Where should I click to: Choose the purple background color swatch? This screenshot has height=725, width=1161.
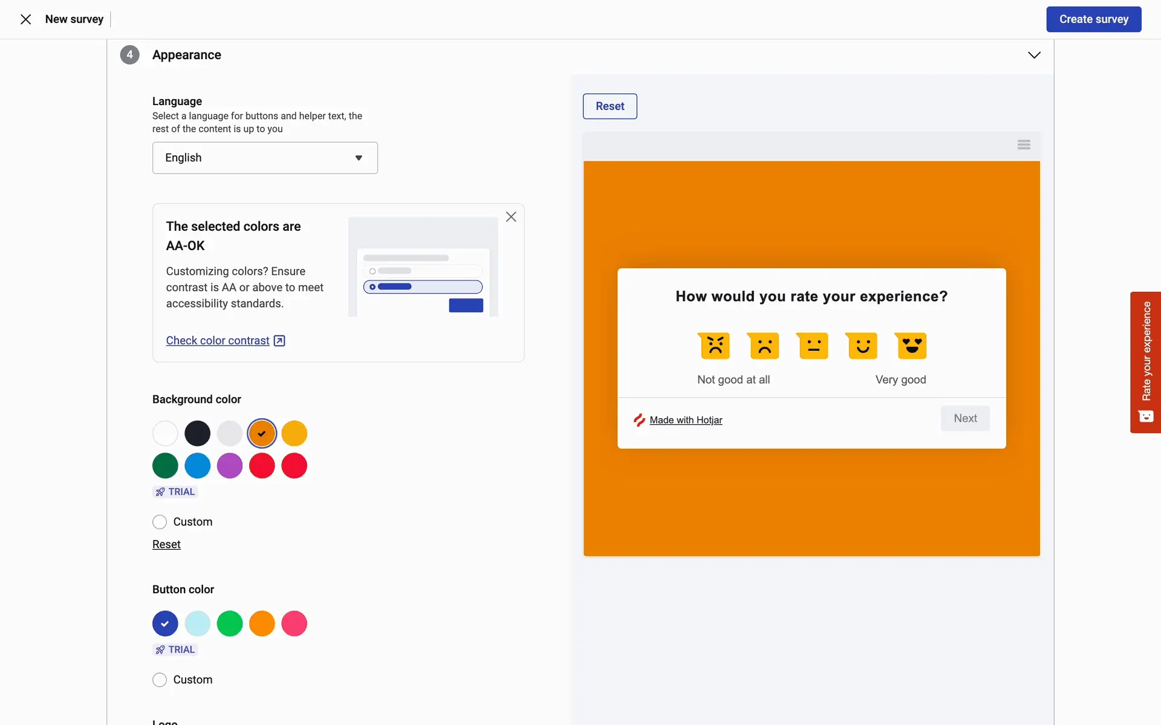(x=230, y=466)
